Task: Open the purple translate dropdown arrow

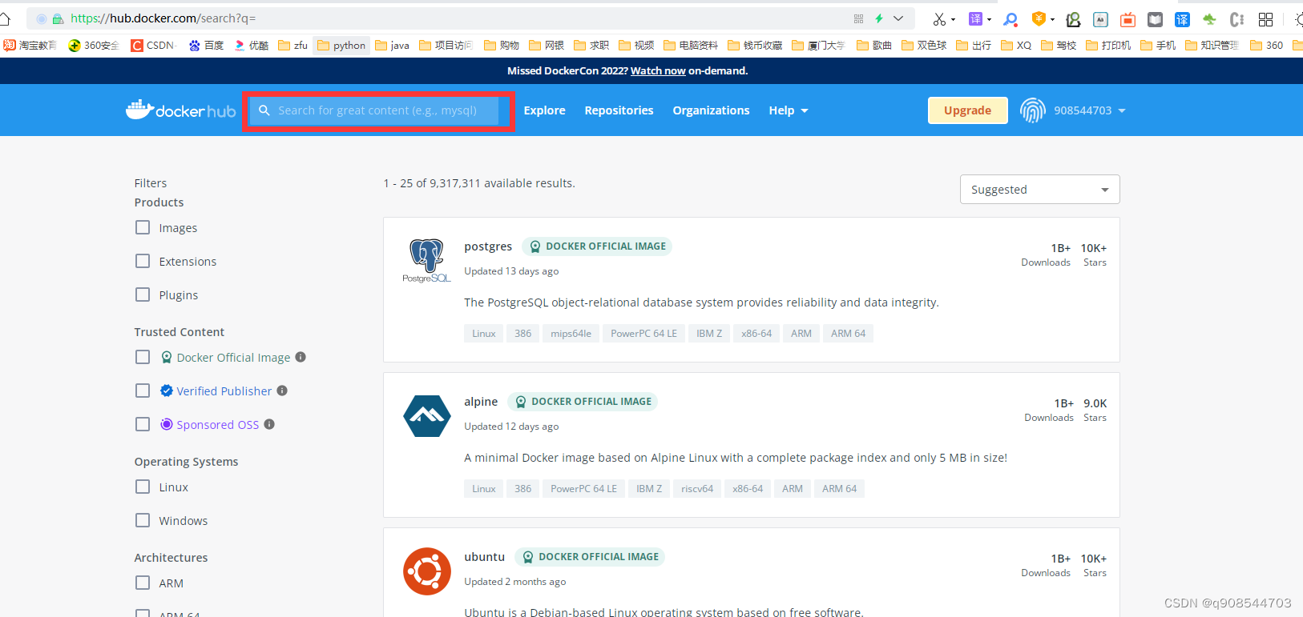Action: pyautogui.click(x=989, y=20)
